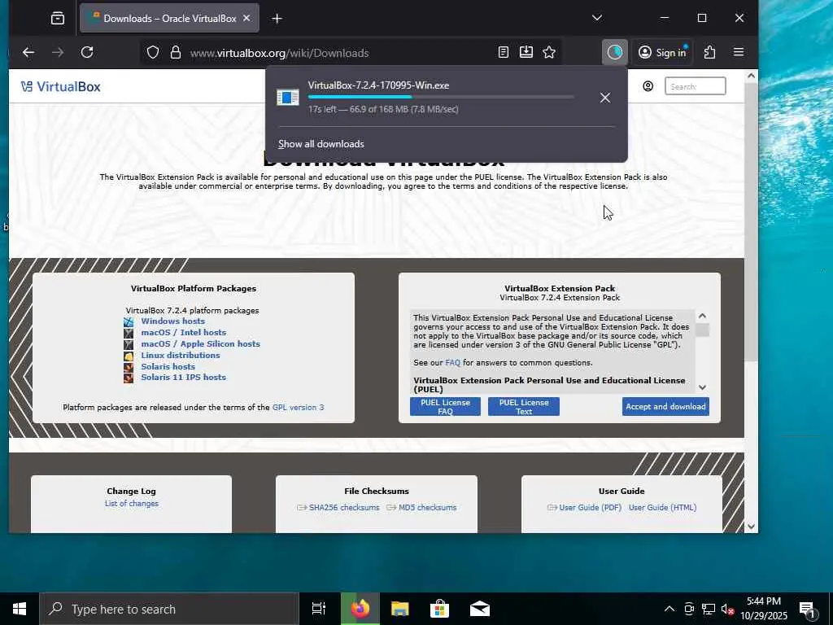833x625 pixels.
Task: Open GPL version 3 link
Action: [x=298, y=407]
